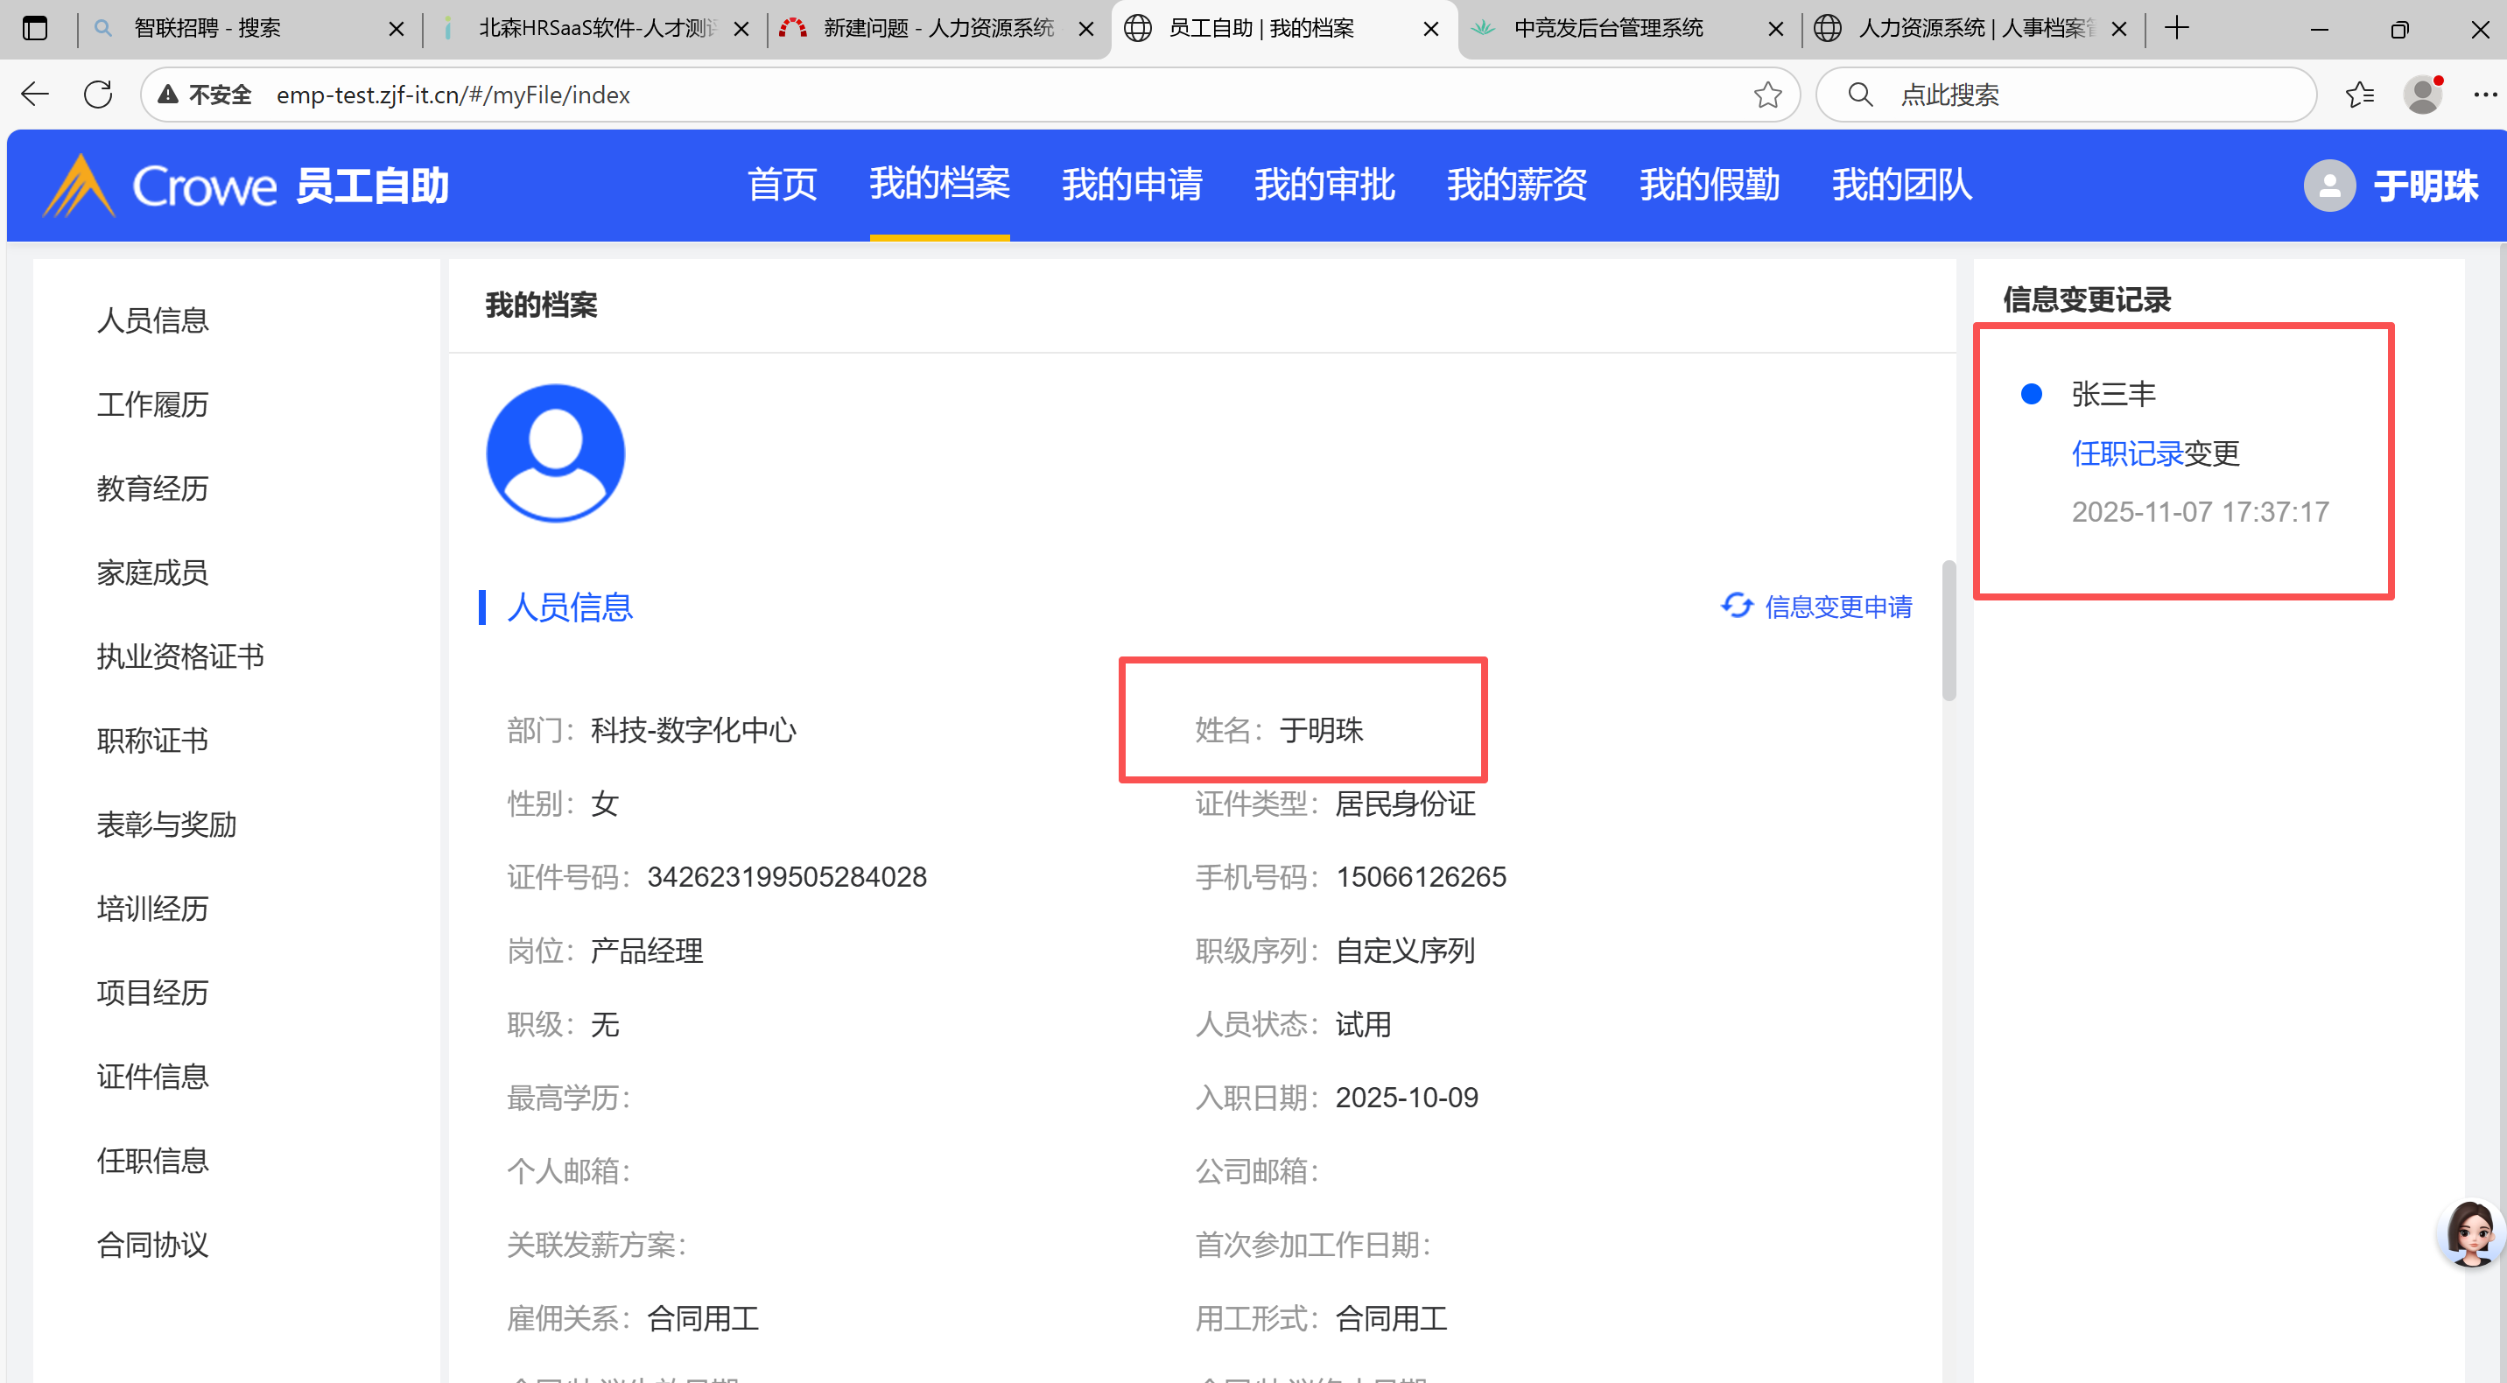2507x1383 pixels.
Task: Click the large blue profile picture
Action: (556, 453)
